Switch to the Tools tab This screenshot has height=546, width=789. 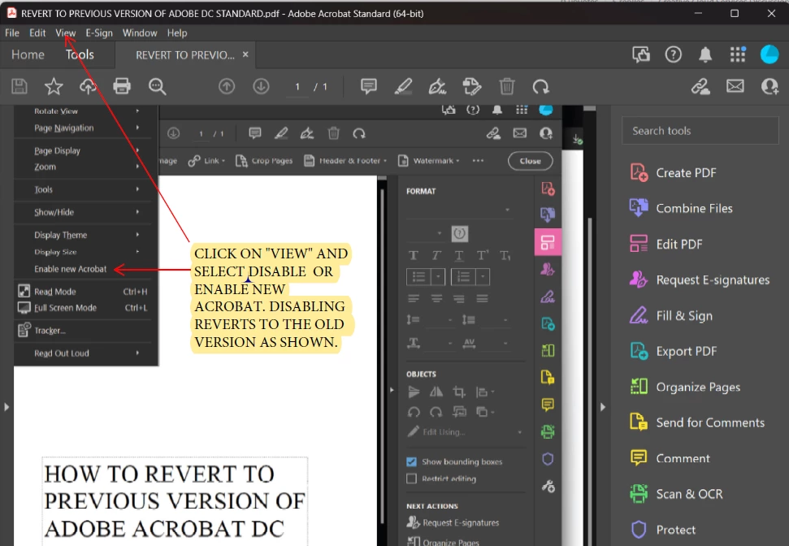click(x=80, y=54)
